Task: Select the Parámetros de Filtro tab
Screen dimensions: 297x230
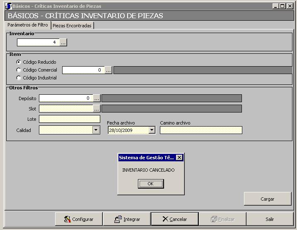Action: click(28, 25)
